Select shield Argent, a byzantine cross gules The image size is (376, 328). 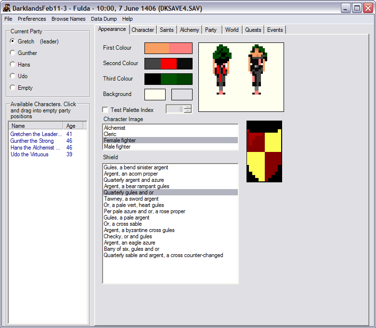(170, 230)
